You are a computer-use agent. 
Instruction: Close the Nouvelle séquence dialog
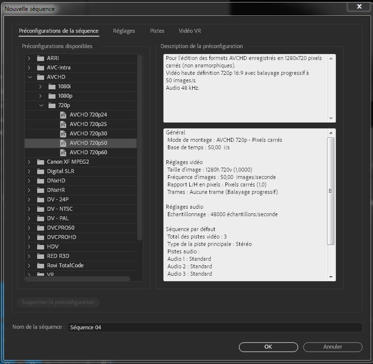pyautogui.click(x=359, y=6)
